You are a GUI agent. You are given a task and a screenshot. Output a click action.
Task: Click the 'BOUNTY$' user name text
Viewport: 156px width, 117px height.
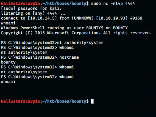[x=95, y=28]
